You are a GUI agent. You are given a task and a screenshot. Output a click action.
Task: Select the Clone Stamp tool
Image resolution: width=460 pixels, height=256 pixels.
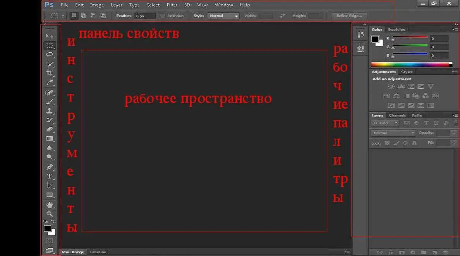click(x=49, y=111)
